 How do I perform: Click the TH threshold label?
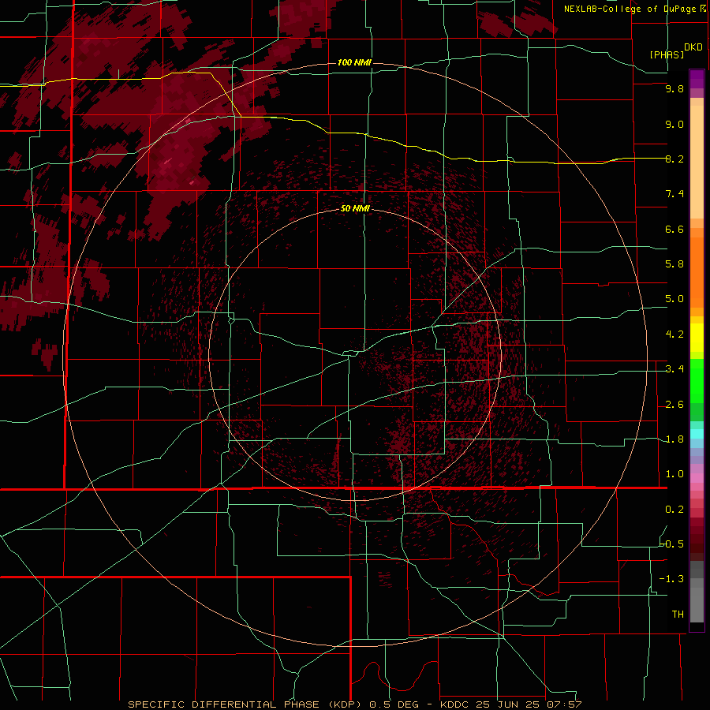[x=678, y=615]
